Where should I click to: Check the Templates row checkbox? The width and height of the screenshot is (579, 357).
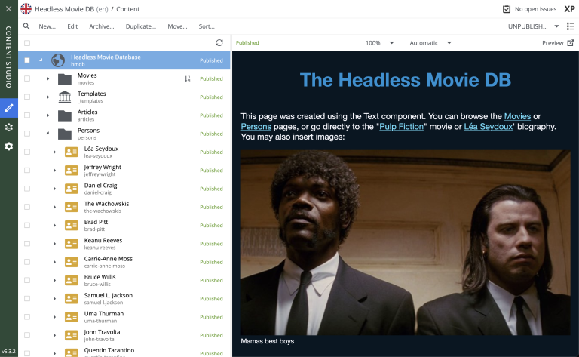tap(27, 97)
